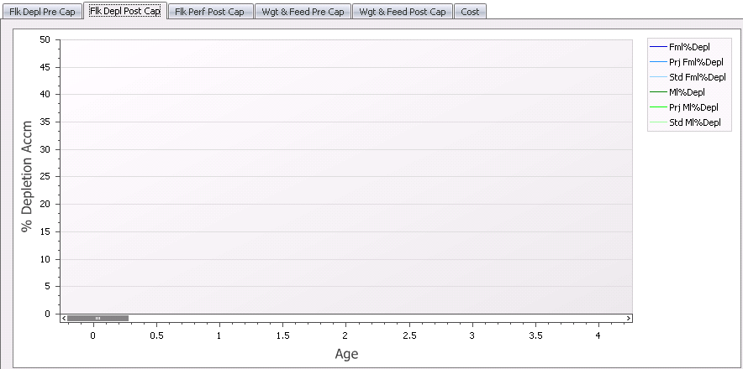Switch to Flk Perf Post Cap tab

point(209,12)
